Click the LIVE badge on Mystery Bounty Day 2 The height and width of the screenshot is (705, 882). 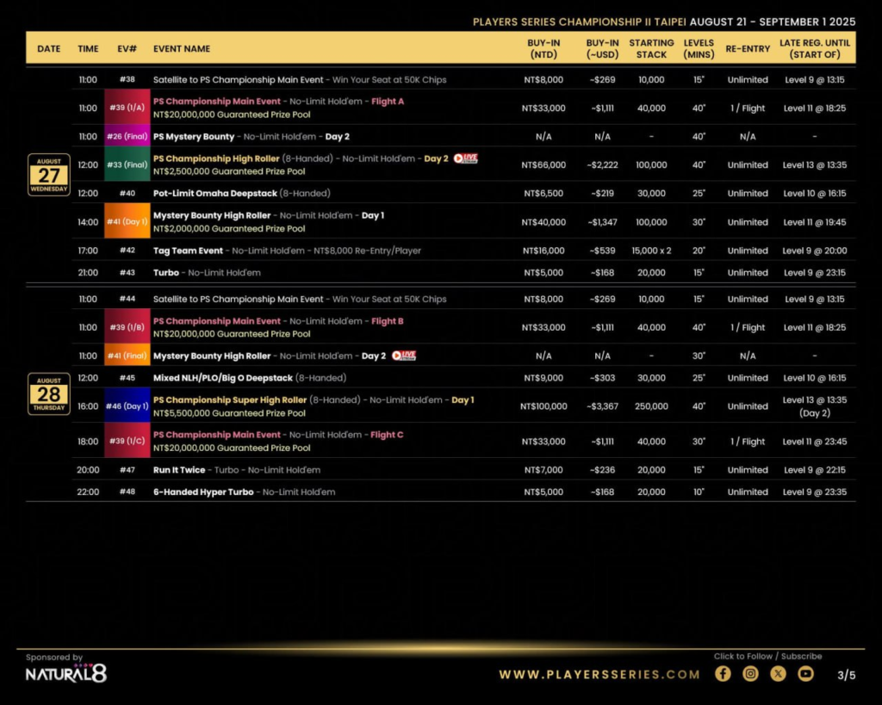[404, 356]
